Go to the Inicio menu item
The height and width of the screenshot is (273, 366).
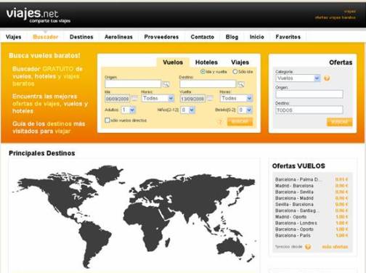[257, 37]
